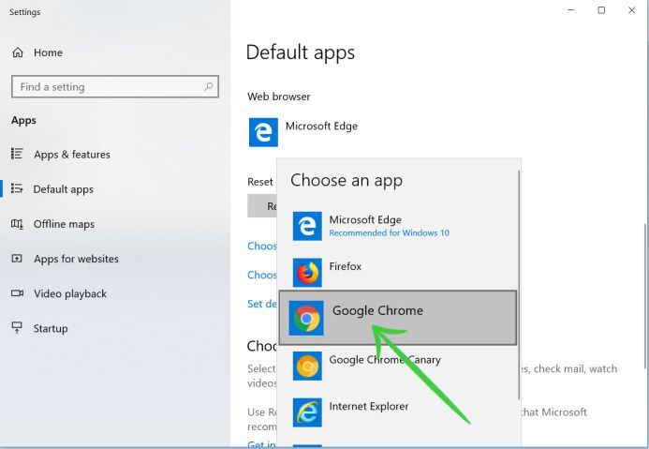Select Google Chrome app icon in list
Screen dimensions: 649x449
(x=306, y=319)
